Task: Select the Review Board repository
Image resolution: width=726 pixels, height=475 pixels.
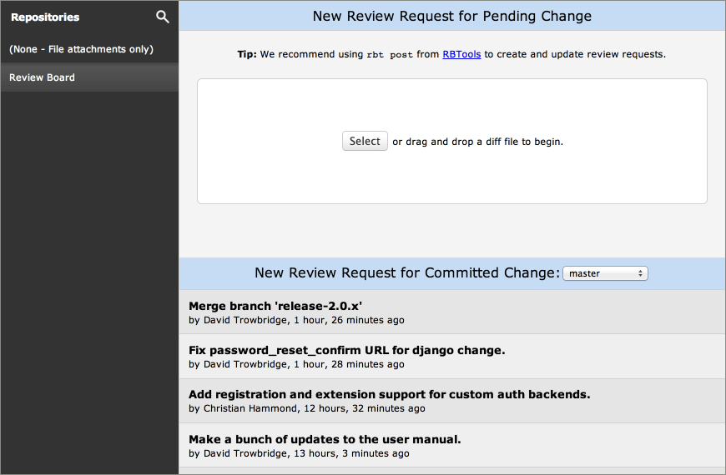Action: pyautogui.click(x=89, y=77)
